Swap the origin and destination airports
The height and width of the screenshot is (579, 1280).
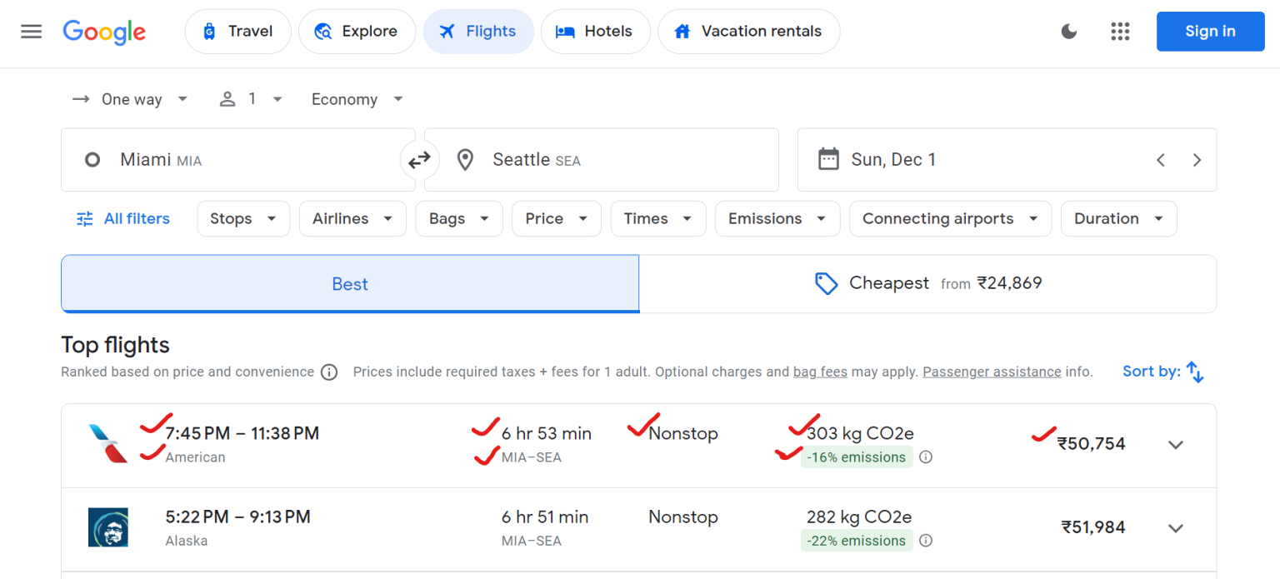coord(419,159)
